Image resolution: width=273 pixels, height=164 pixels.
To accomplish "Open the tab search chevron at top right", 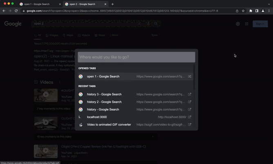I will 269,4.
